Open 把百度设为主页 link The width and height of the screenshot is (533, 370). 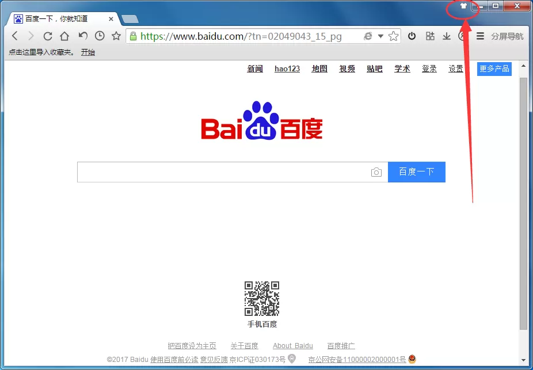tap(192, 346)
